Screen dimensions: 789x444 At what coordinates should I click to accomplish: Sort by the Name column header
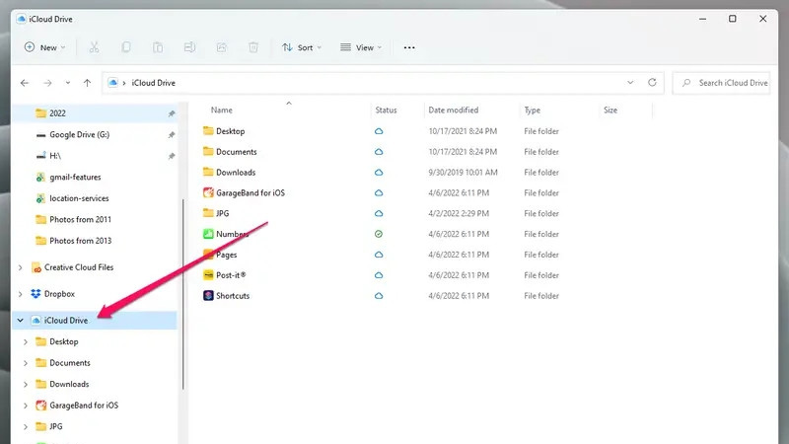click(x=221, y=110)
